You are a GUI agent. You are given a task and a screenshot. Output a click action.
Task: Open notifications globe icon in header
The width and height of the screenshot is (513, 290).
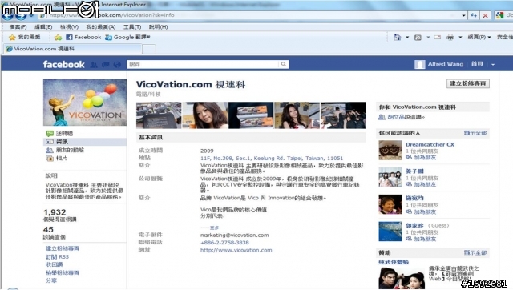[117, 65]
